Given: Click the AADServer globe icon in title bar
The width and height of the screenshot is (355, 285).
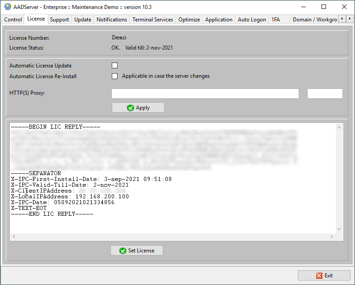Looking at the screenshot, I should click(x=7, y=7).
